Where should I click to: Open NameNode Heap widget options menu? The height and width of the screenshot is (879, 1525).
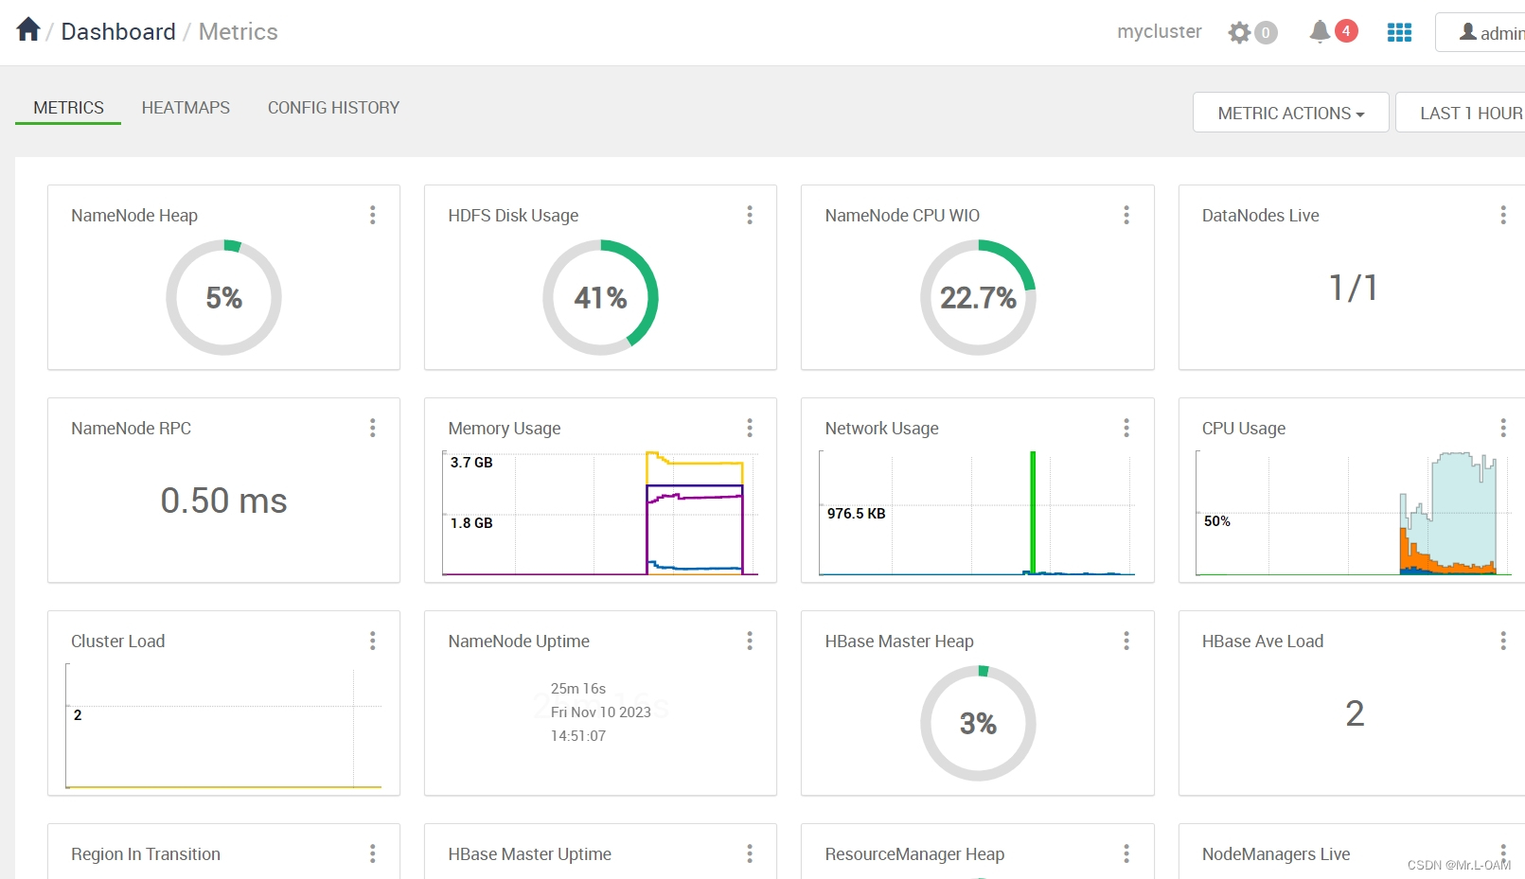coord(373,215)
